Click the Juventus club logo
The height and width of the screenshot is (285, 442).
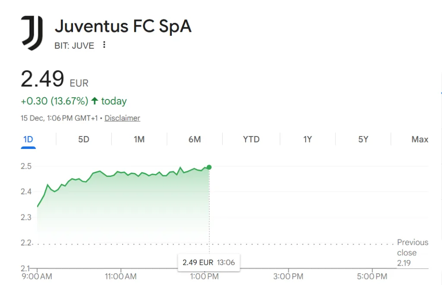pos(32,33)
